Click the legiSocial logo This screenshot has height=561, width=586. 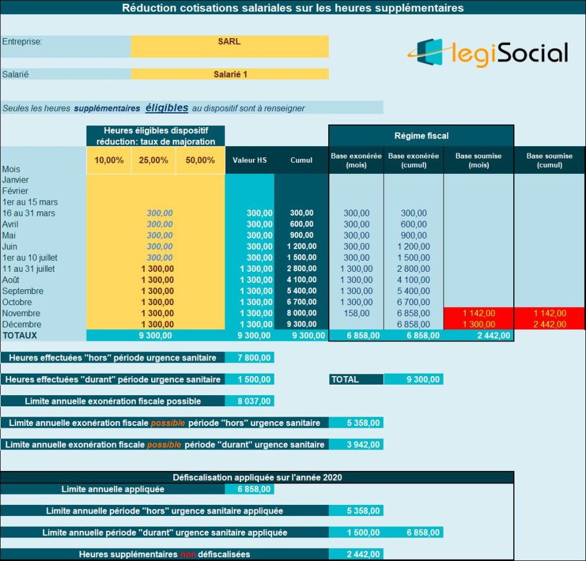pos(487,53)
